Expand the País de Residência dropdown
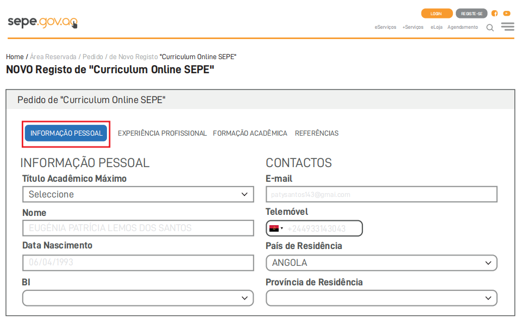This screenshot has width=522, height=319. click(x=381, y=263)
